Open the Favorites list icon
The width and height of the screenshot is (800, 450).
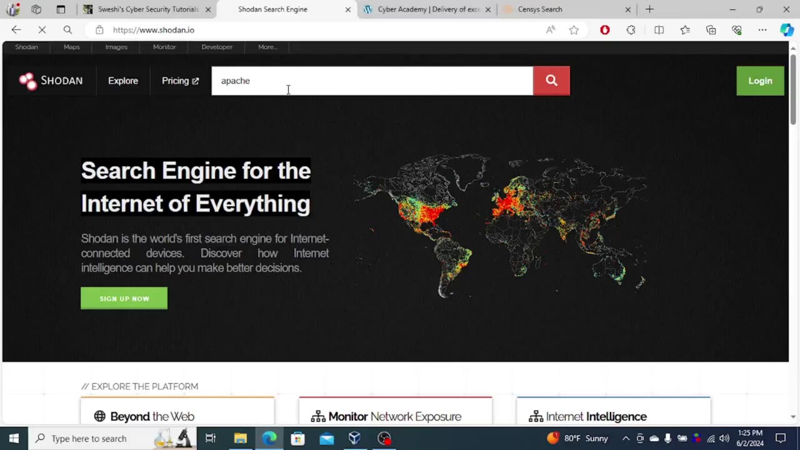point(685,30)
